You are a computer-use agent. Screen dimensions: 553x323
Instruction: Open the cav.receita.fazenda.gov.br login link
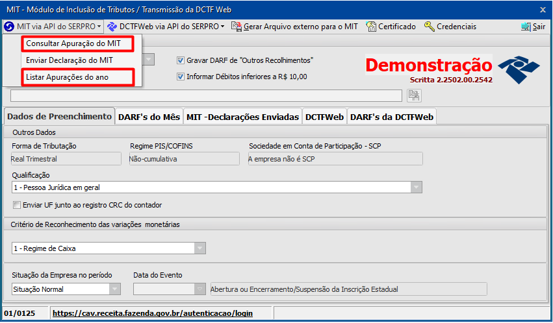coord(152,313)
